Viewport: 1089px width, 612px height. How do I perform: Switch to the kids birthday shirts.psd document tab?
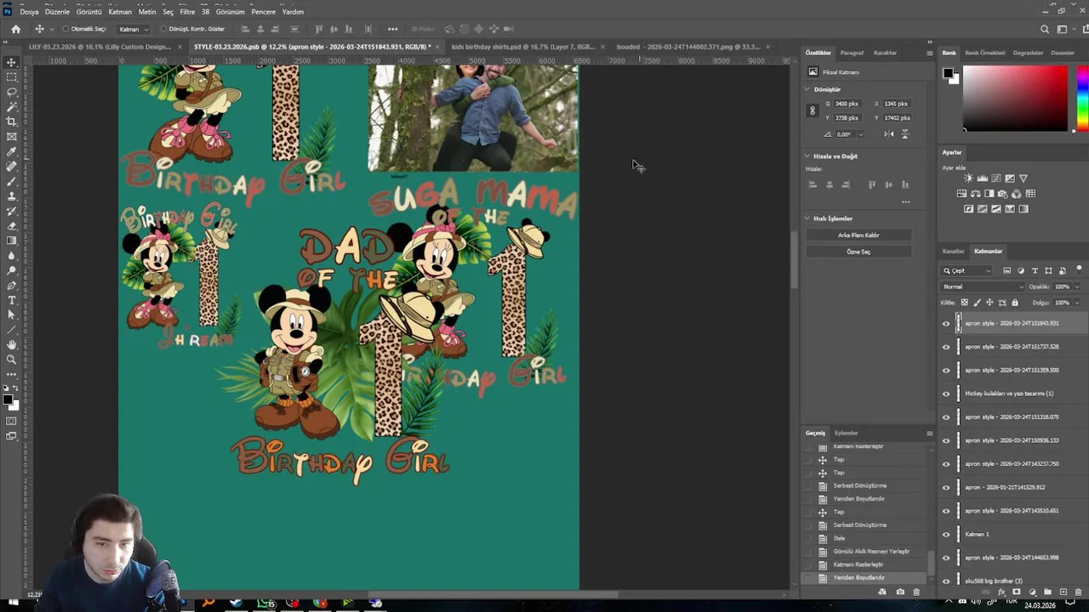pos(523,47)
